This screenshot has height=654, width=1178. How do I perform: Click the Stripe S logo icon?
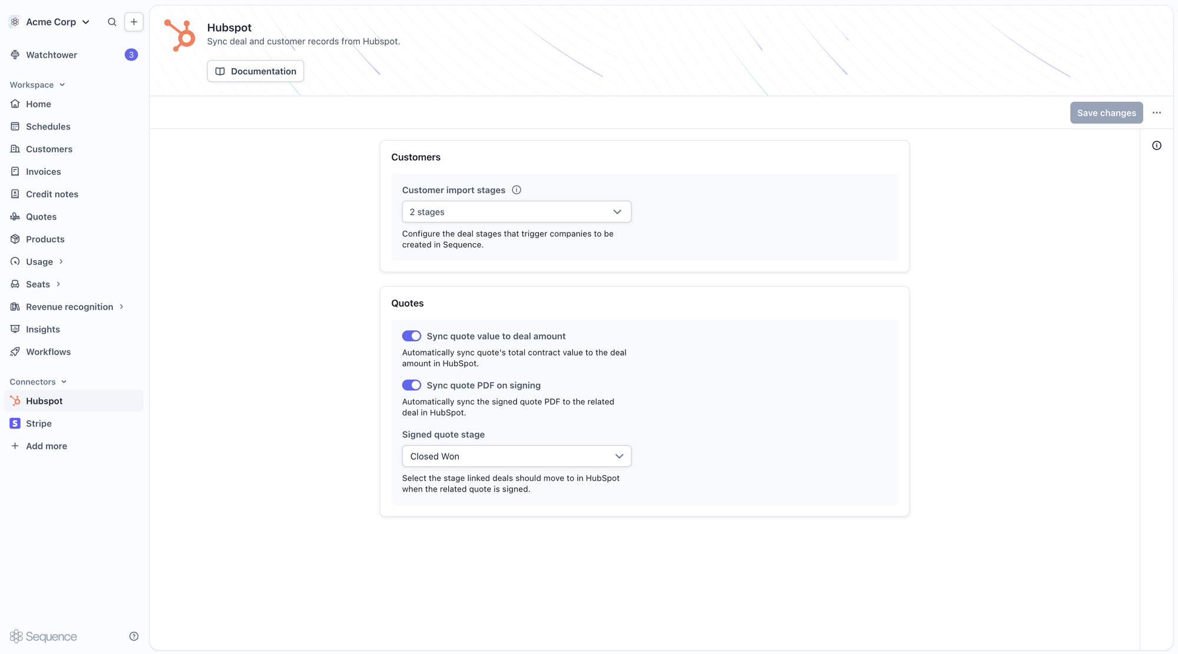click(15, 423)
